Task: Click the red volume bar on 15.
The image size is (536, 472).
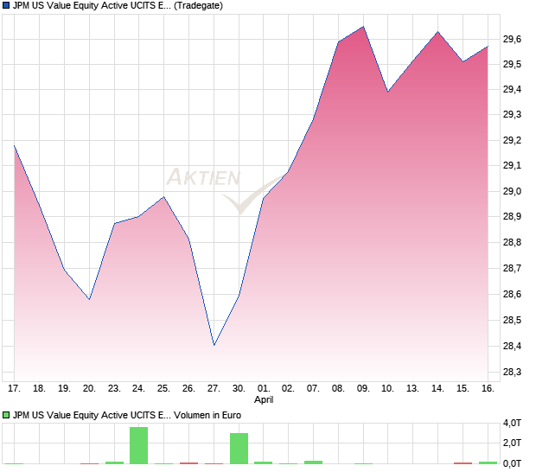Action: [x=463, y=463]
